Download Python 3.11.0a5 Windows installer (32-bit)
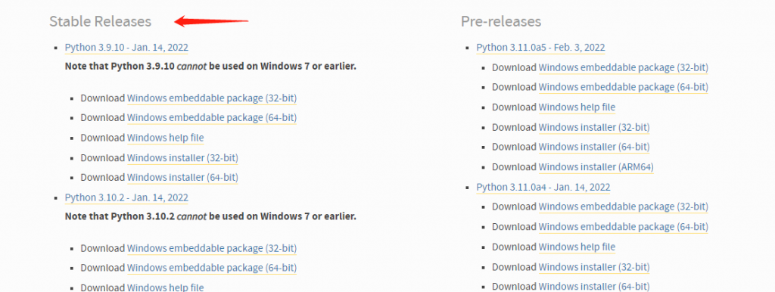The image size is (775, 292). [x=594, y=128]
